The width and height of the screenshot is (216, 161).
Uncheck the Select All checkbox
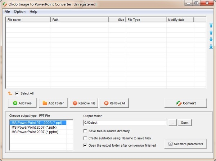[17, 93]
